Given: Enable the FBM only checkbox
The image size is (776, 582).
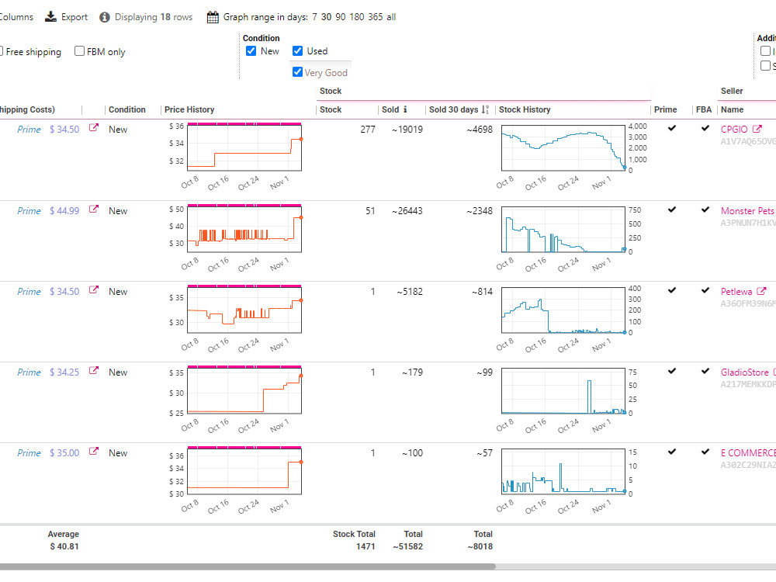Looking at the screenshot, I should [x=79, y=51].
